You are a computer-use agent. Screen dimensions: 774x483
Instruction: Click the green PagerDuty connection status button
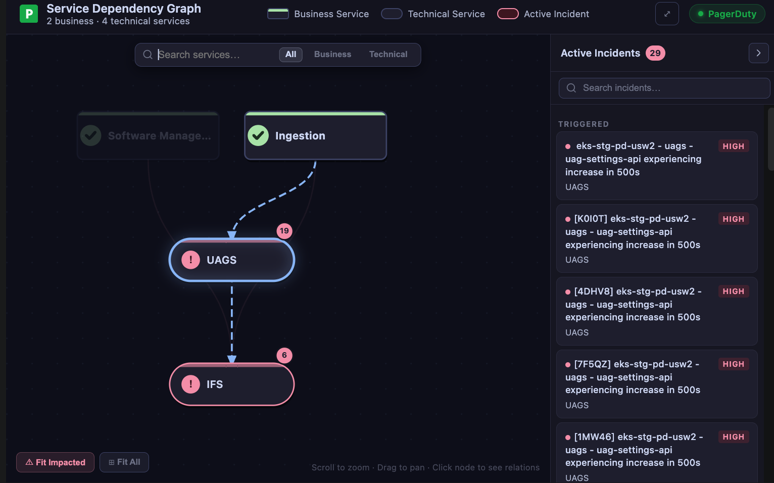(727, 14)
